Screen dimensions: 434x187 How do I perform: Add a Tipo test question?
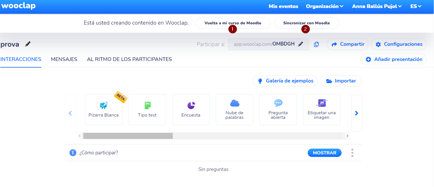[x=147, y=110]
